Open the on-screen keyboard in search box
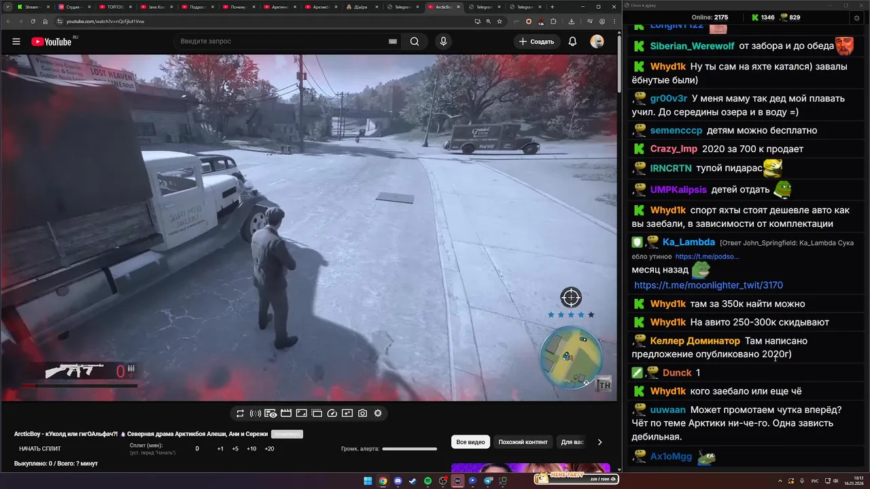 392,41
